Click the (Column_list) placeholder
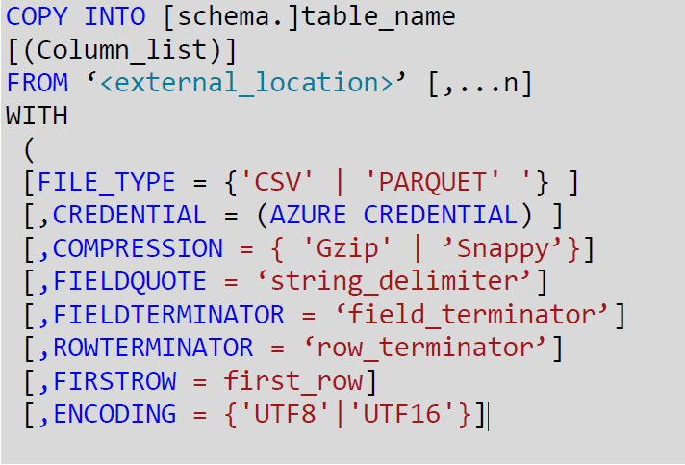Image resolution: width=685 pixels, height=465 pixels. [122, 51]
